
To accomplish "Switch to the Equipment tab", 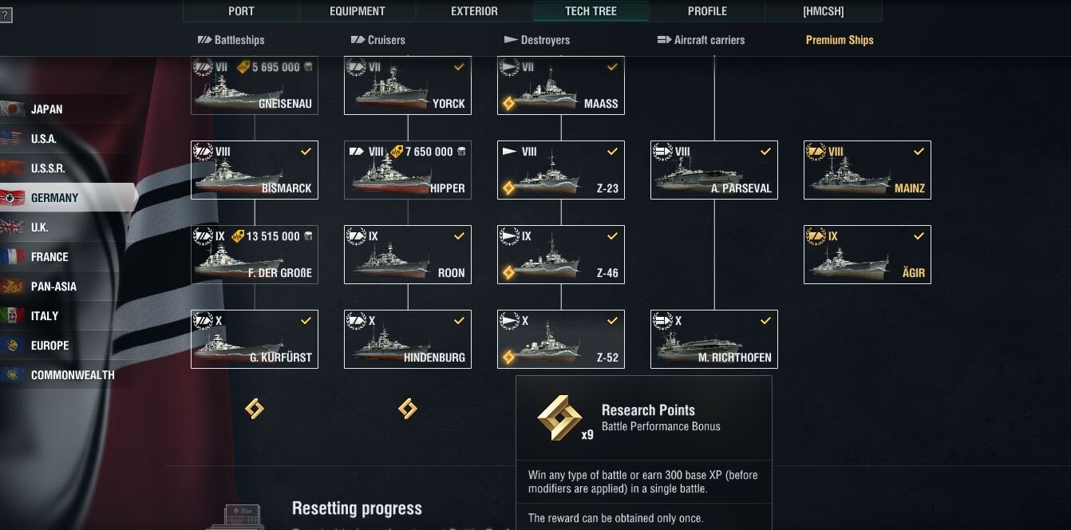I will (357, 11).
